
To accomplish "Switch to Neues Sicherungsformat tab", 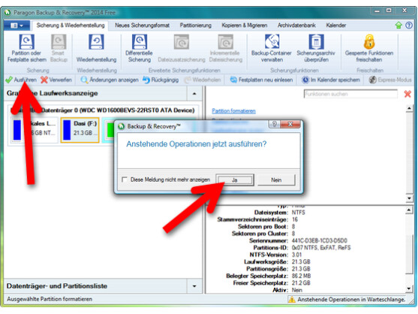I will coord(142,26).
